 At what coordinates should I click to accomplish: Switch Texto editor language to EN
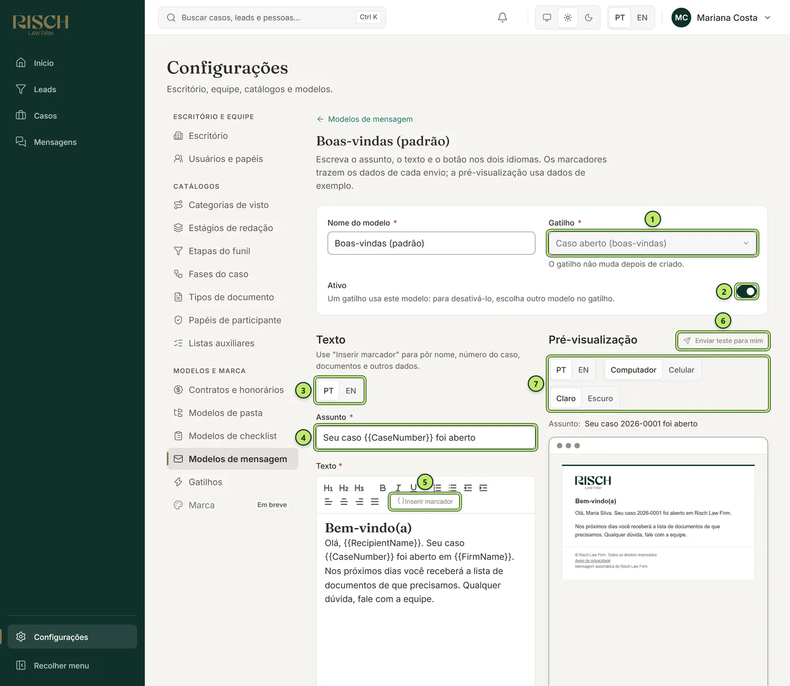351,391
